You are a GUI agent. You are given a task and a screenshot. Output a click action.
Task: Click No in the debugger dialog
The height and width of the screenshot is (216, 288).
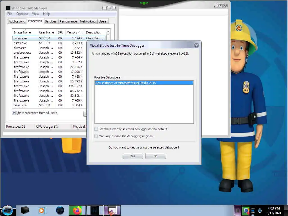(x=155, y=156)
